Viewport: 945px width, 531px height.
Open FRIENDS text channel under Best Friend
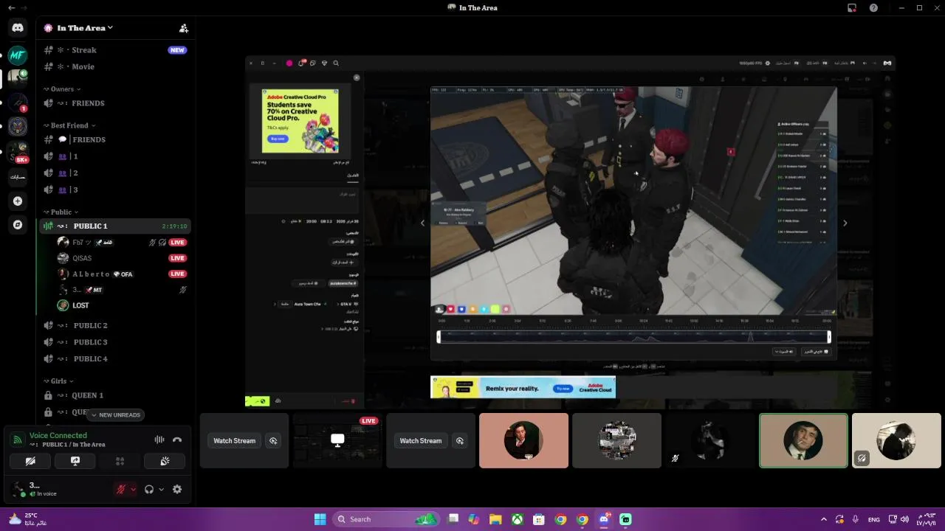click(x=114, y=139)
